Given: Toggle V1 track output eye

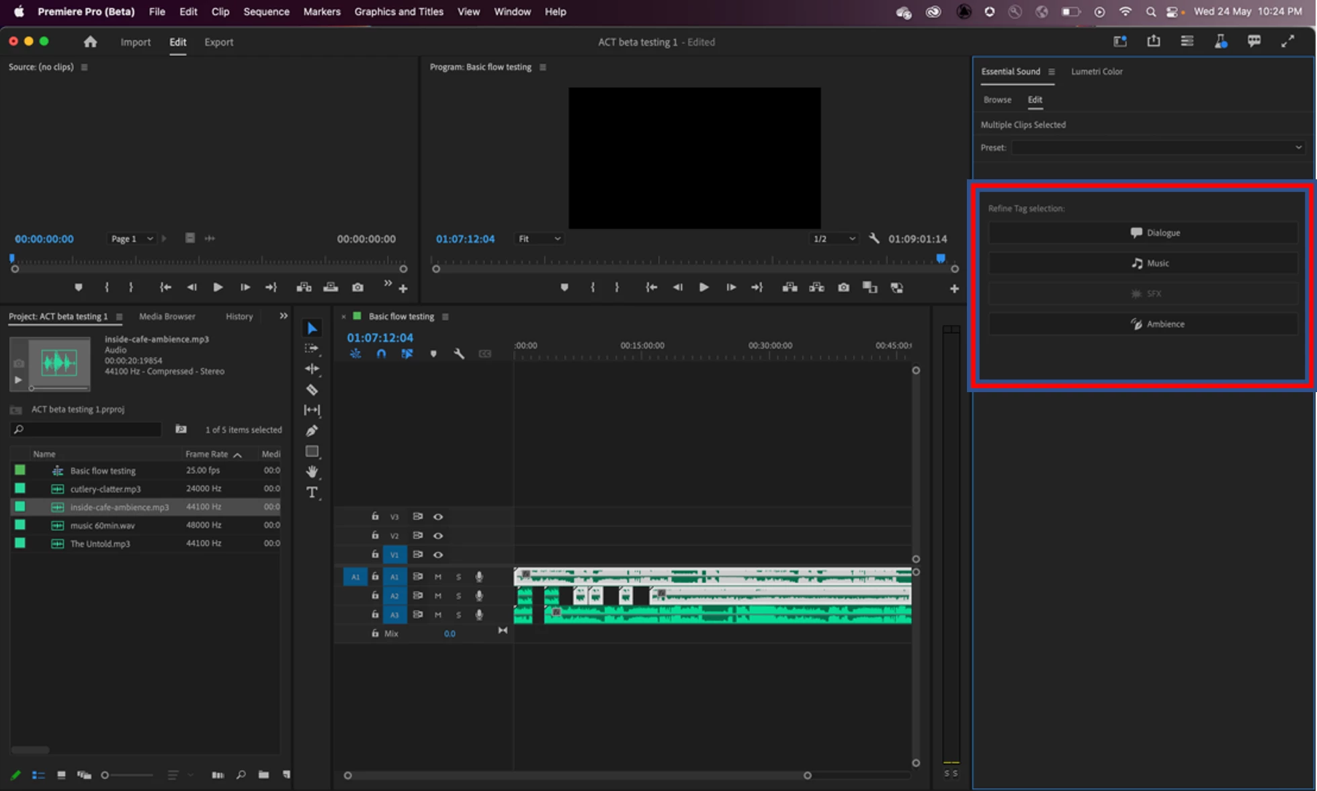Looking at the screenshot, I should click(437, 555).
